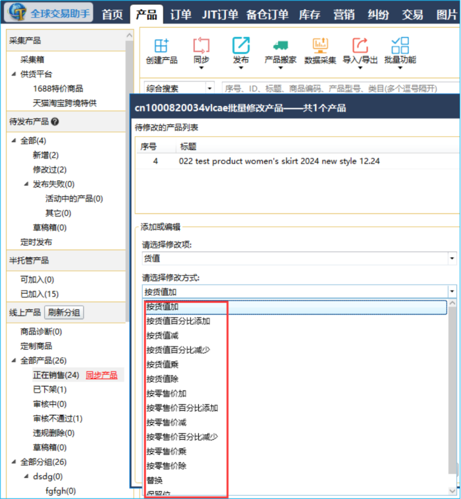
Task: Collapse the 全部(4) tree node
Action: pos(14,140)
